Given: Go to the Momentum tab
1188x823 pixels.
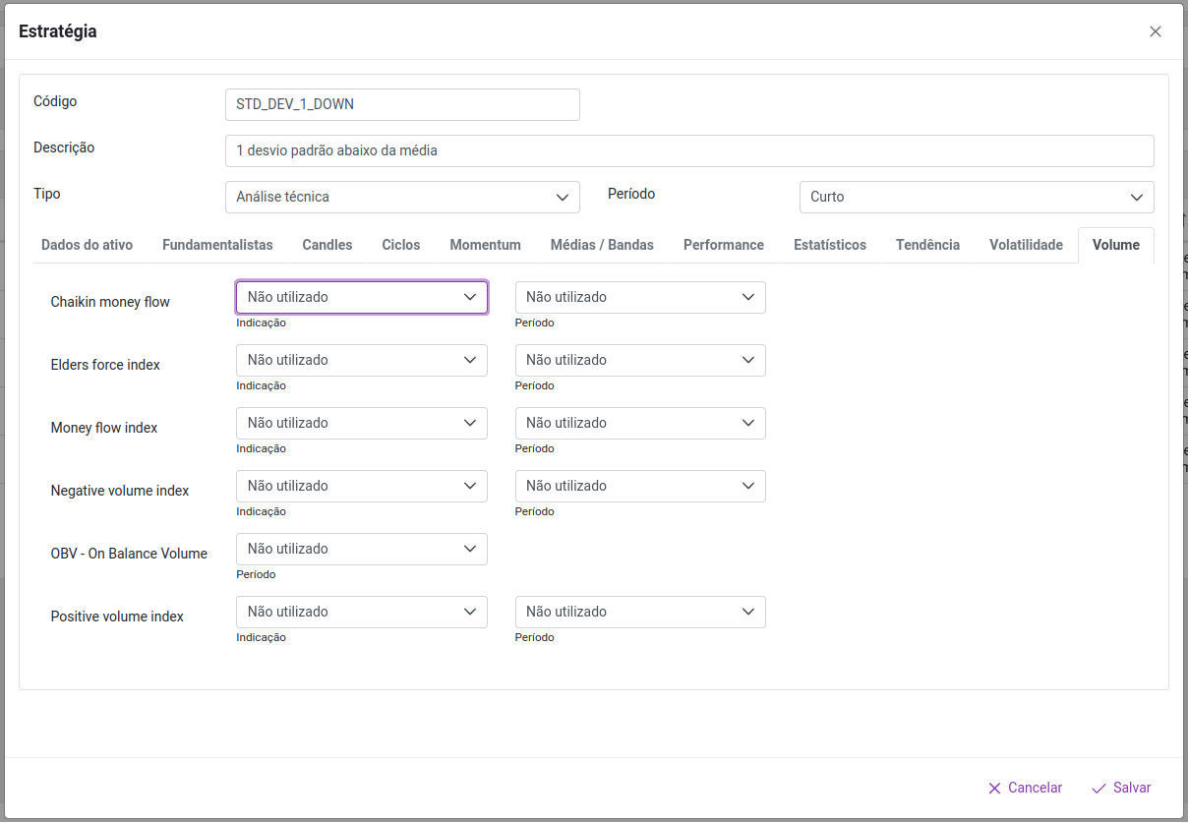Looking at the screenshot, I should [485, 245].
